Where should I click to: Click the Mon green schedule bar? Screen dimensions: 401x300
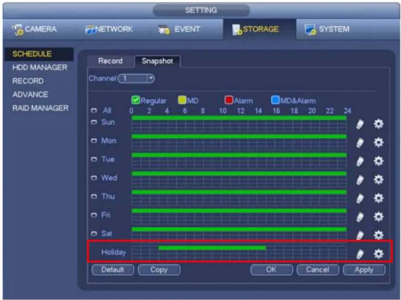click(239, 136)
